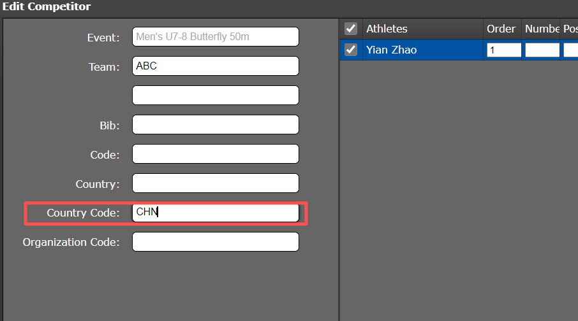
Task: Click the Pos field in Yian Zhao's row
Action: [570, 50]
